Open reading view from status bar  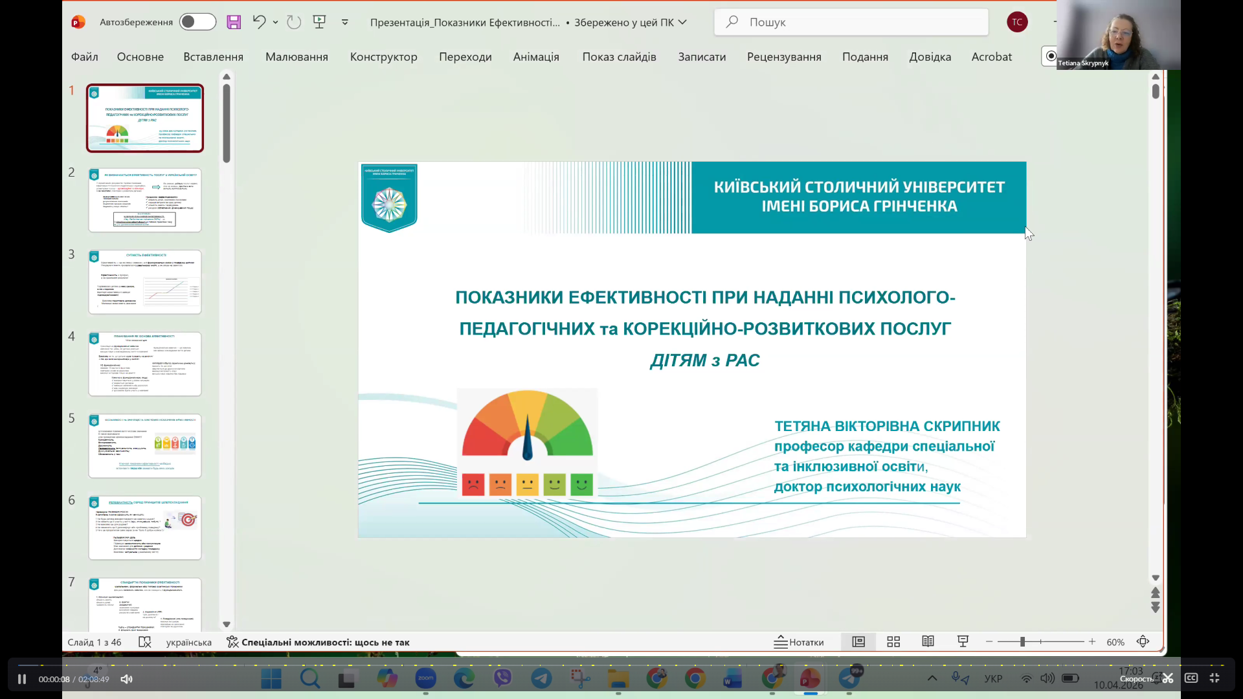(x=928, y=641)
